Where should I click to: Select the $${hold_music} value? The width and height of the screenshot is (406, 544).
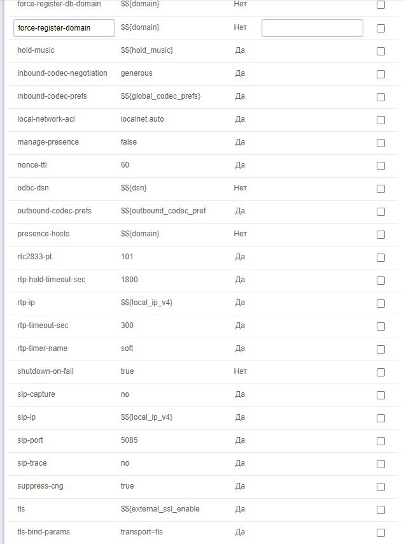coord(146,50)
